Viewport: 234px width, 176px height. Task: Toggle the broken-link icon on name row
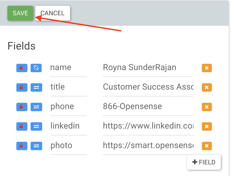pos(36,68)
